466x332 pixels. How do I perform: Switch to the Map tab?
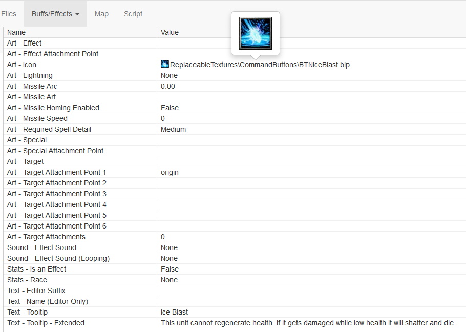point(101,14)
